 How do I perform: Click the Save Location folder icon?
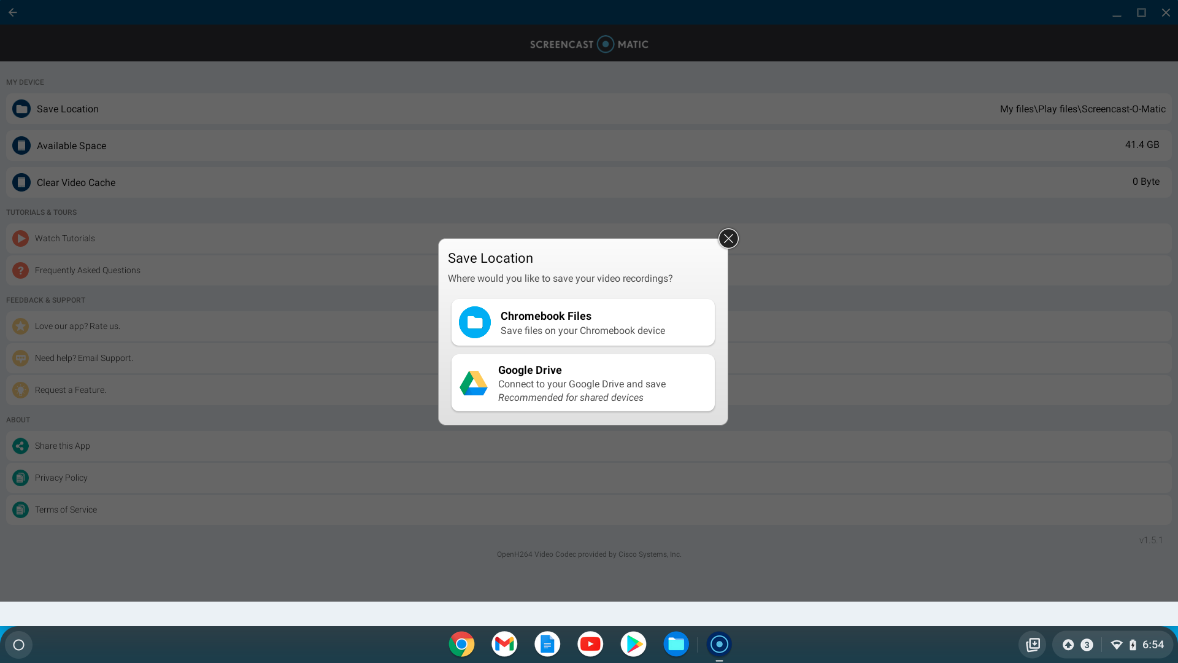click(x=21, y=109)
